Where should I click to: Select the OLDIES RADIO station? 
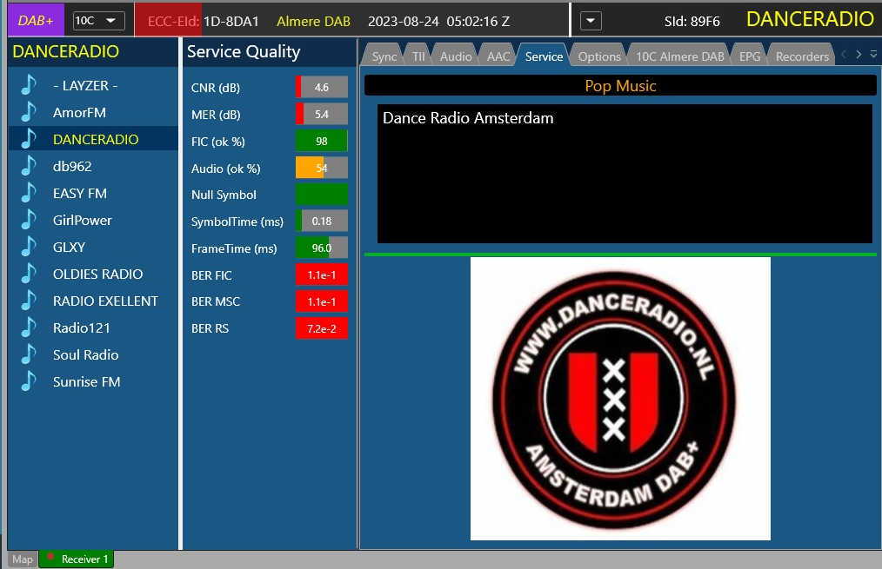pos(93,275)
